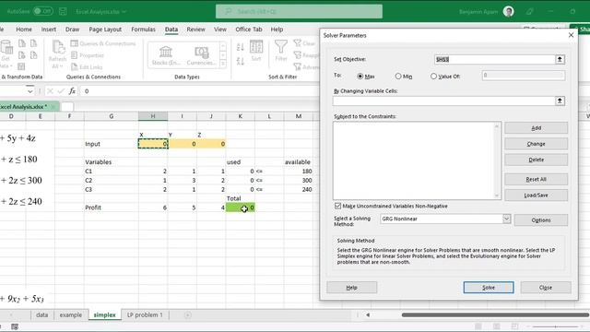
Task: Click the Reset All button
Action: pos(536,179)
